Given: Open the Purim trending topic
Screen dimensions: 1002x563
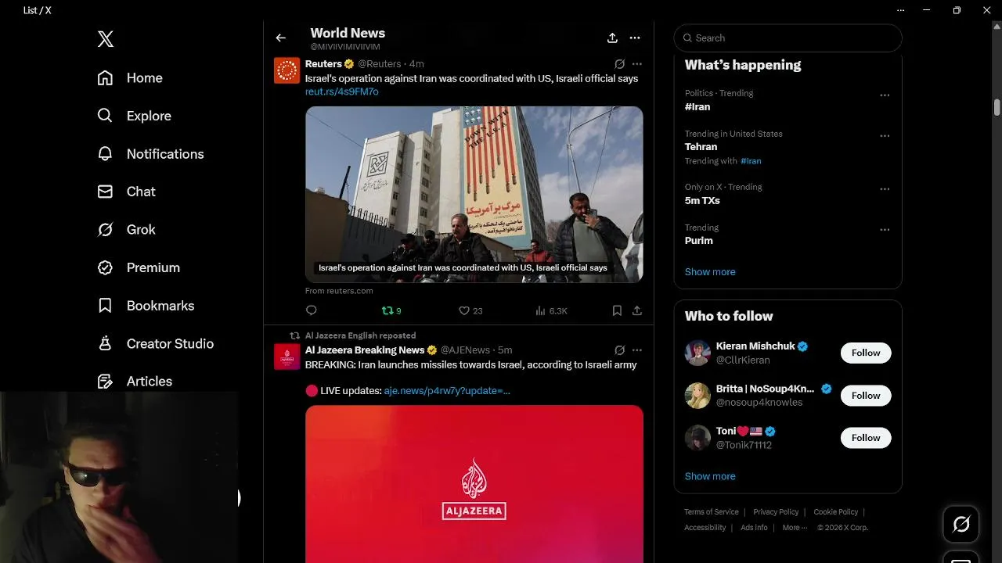Looking at the screenshot, I should pyautogui.click(x=699, y=241).
